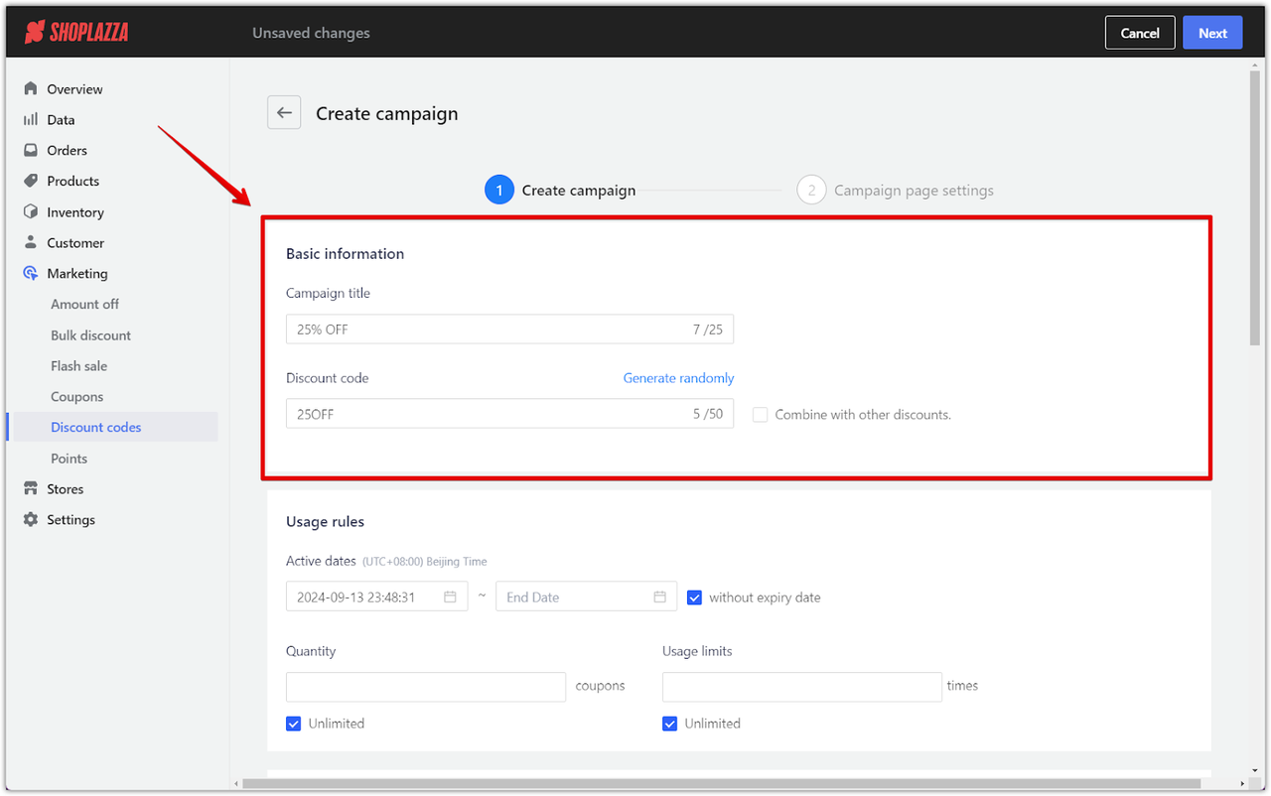This screenshot has width=1271, height=796.
Task: Uncheck without expiry date checkbox
Action: click(x=694, y=597)
